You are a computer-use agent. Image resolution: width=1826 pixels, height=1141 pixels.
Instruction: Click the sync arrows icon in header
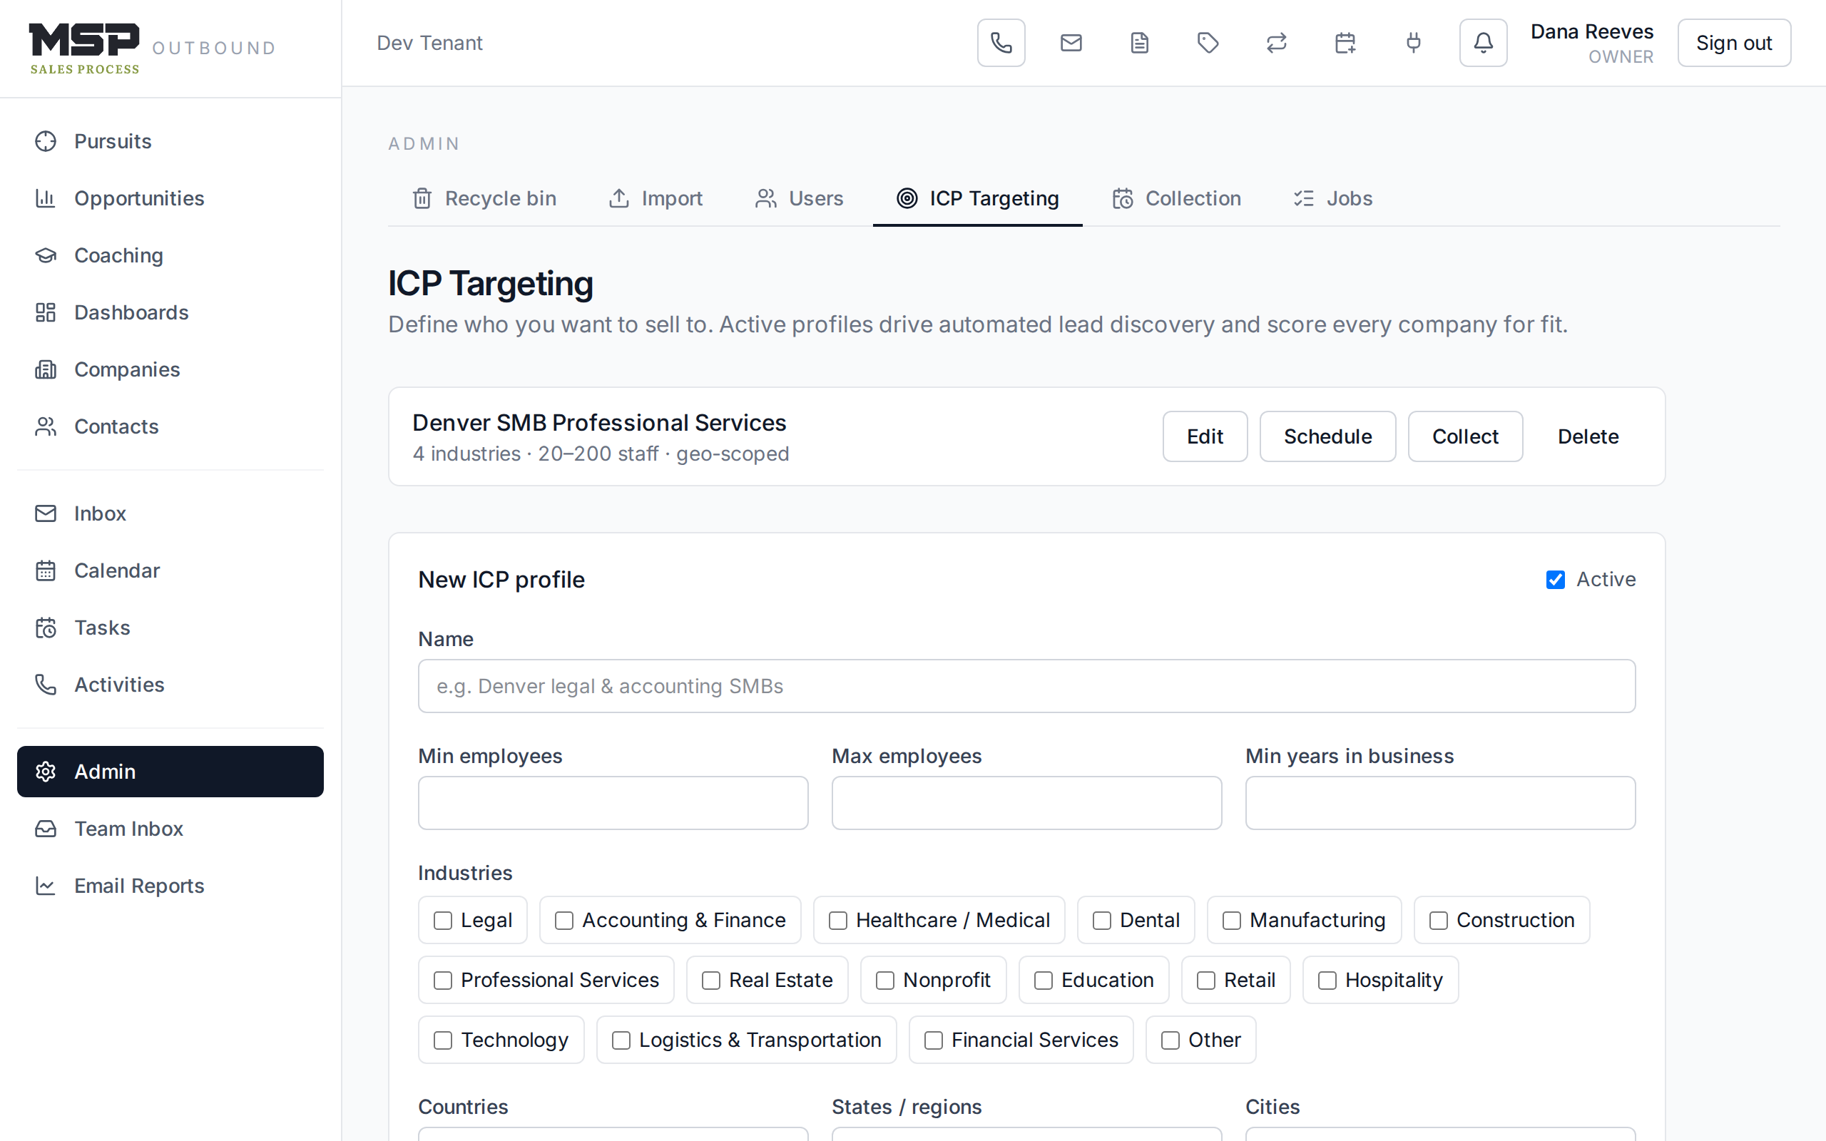point(1277,43)
